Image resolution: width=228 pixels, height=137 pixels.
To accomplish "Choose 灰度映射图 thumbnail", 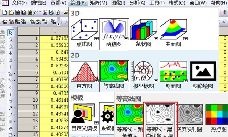I will click(x=190, y=115).
